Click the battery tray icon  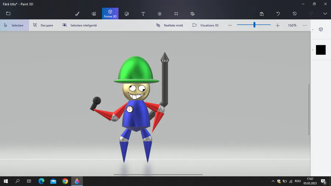tap(285, 181)
